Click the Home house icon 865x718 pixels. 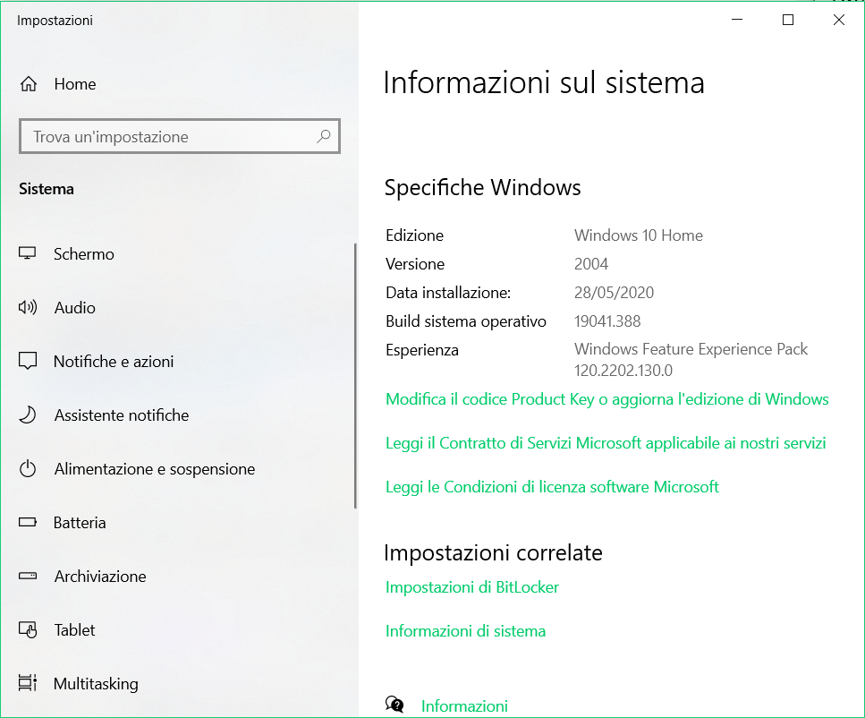(x=29, y=84)
